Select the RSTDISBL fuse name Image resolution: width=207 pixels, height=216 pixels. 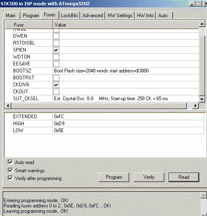coord(24,43)
